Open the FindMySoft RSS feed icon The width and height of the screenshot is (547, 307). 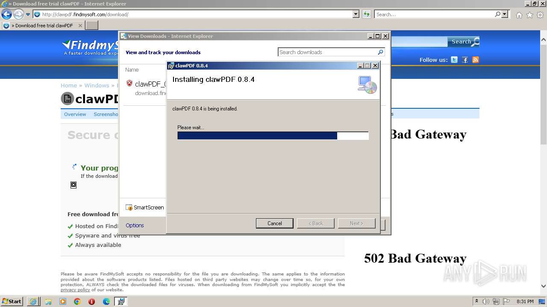(476, 60)
